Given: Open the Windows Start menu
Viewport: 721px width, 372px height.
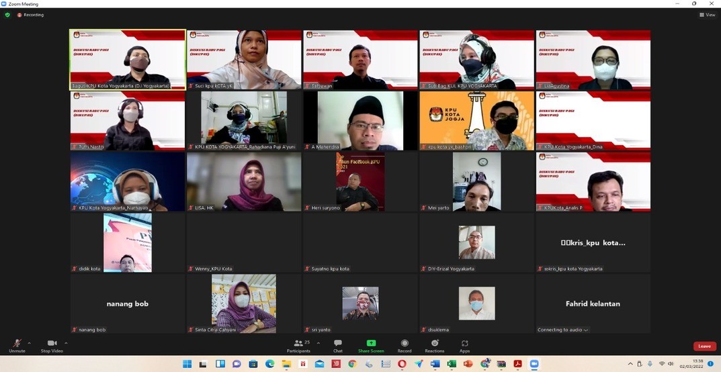Looking at the screenshot, I should (x=187, y=364).
